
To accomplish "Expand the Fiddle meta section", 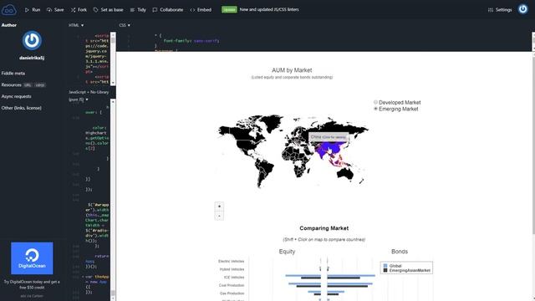I will point(13,74).
